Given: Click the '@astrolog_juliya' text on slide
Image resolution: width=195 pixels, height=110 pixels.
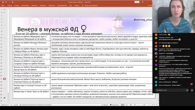Looking at the screenshot, I should [x=143, y=20].
